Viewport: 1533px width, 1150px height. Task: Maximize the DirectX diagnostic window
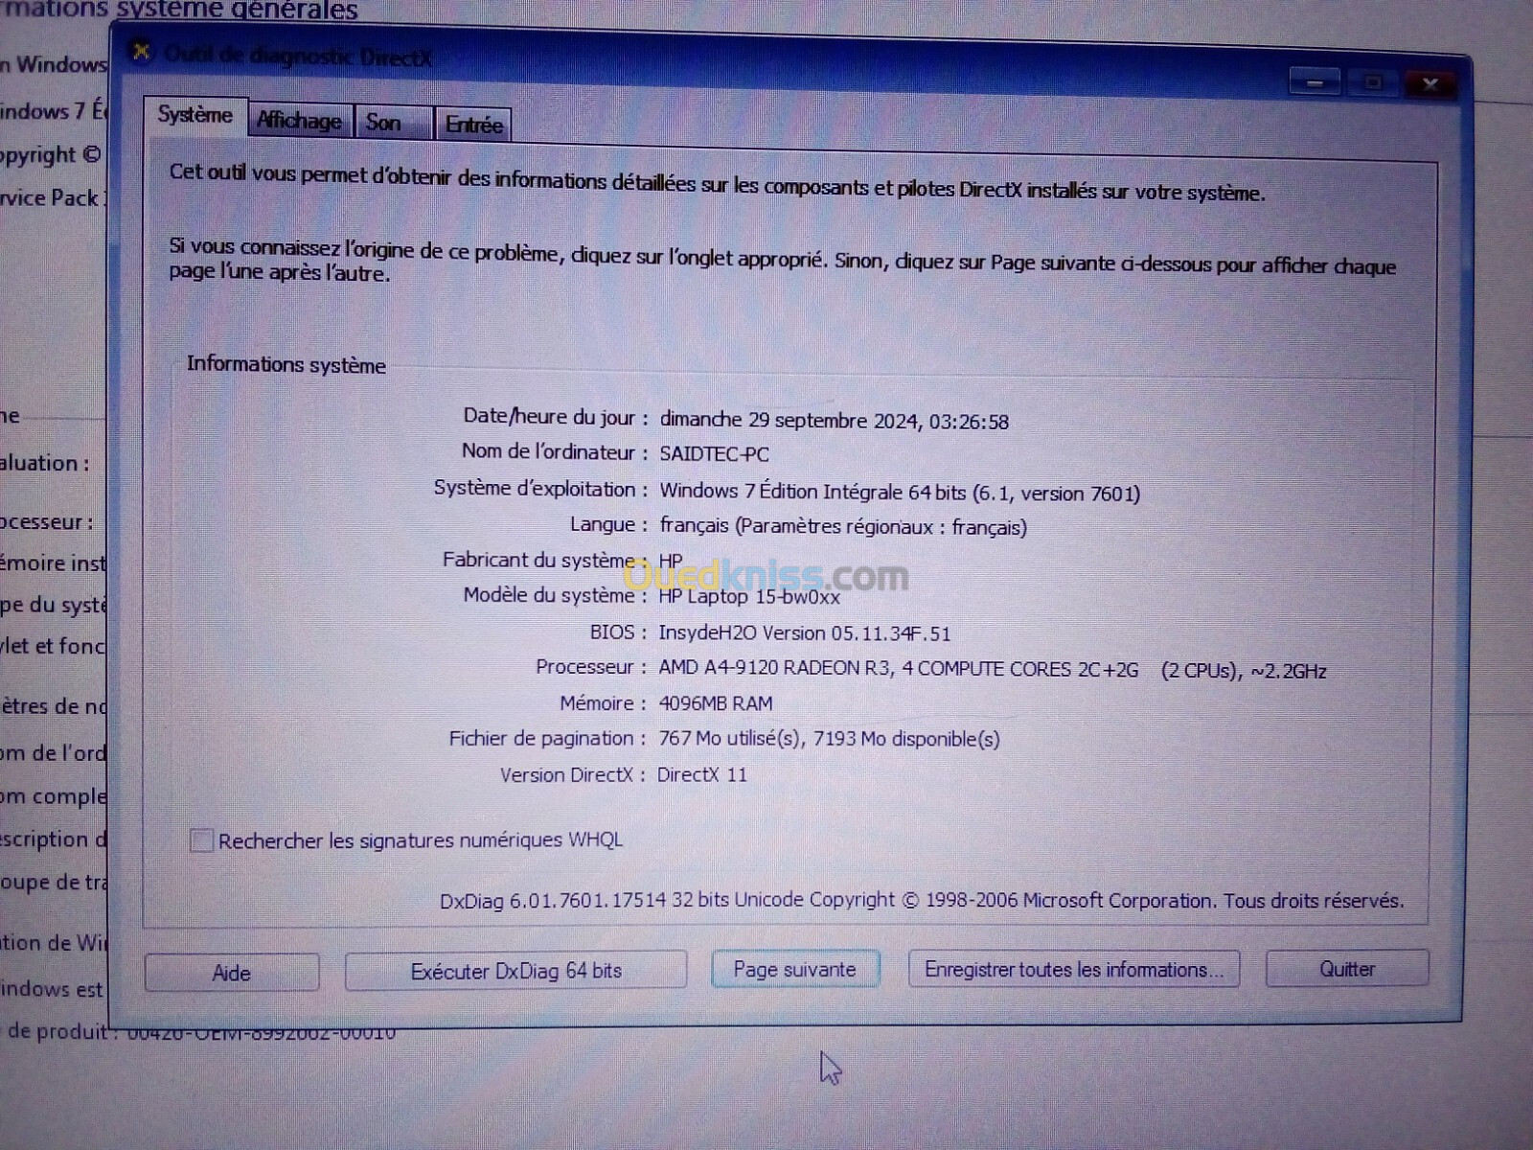point(1372,83)
